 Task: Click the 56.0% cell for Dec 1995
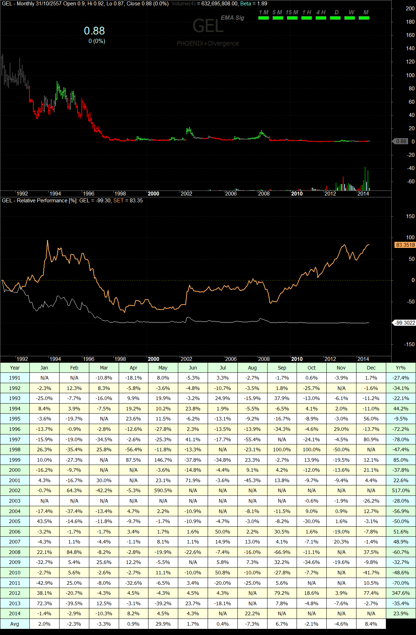(371, 419)
